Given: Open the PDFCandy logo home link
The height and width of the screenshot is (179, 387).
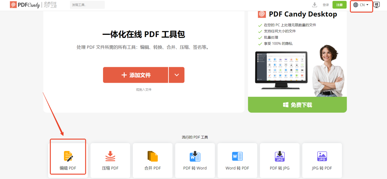Looking at the screenshot, I should [25, 5].
